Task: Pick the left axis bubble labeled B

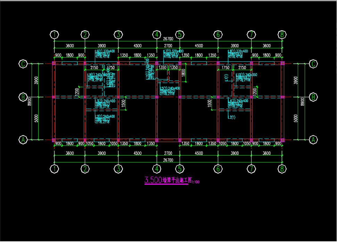Action: (23, 97)
